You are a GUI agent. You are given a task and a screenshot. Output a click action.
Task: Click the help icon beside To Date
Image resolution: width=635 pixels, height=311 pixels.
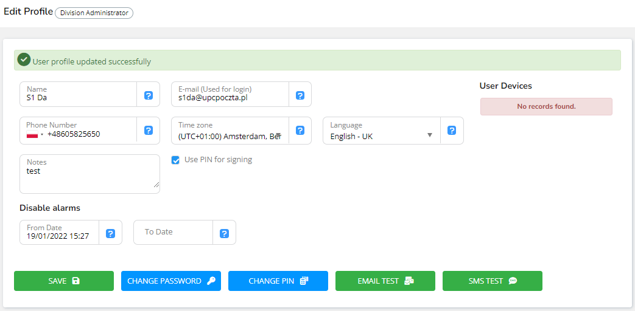click(224, 233)
